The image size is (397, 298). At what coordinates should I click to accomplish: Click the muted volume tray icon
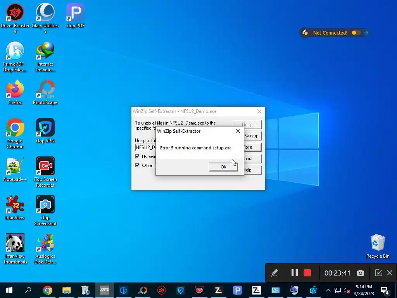coord(347,290)
